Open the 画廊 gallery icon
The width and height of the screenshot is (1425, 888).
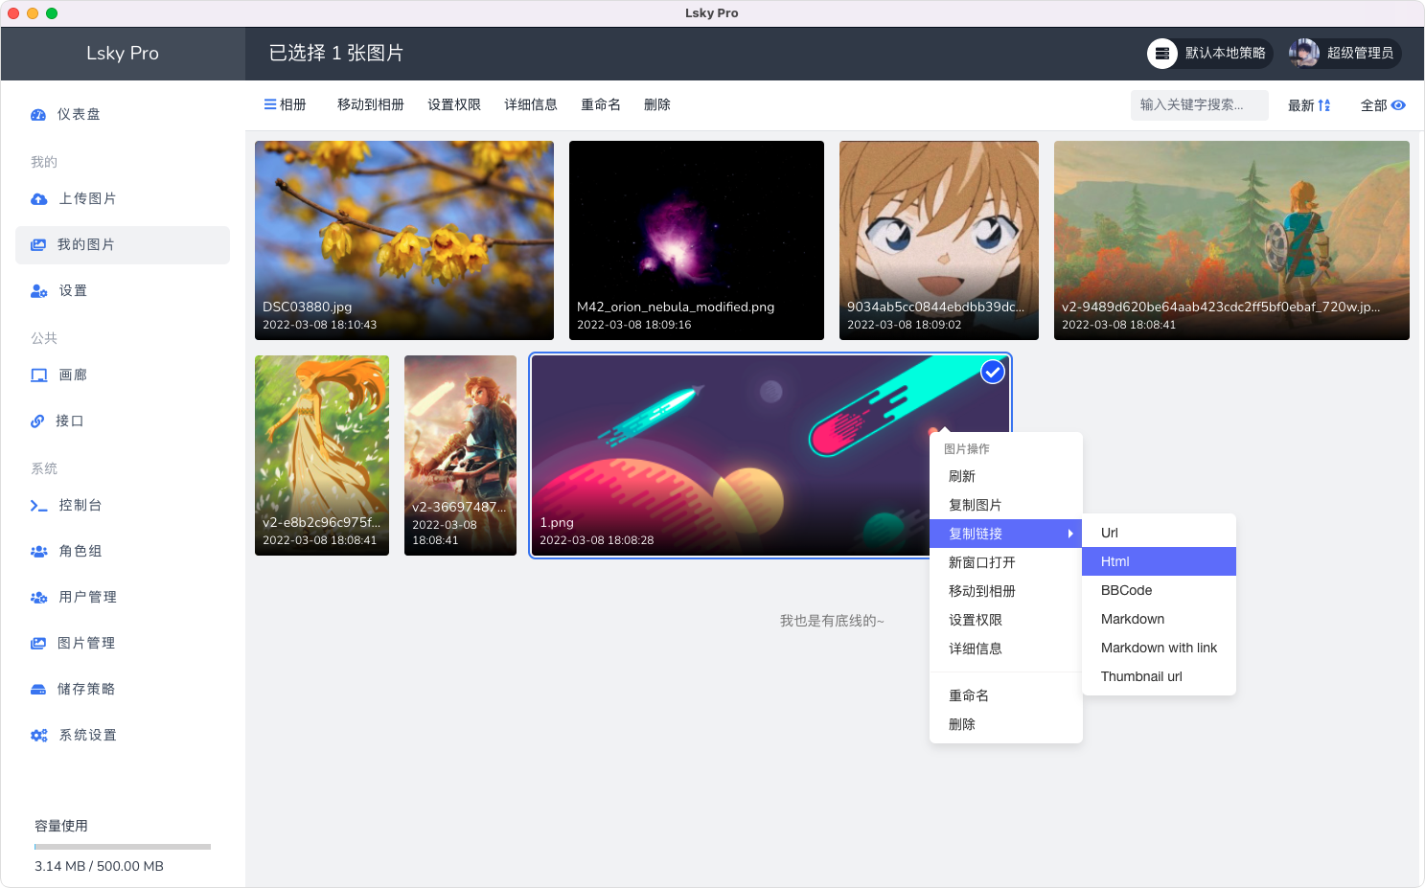[x=38, y=375]
